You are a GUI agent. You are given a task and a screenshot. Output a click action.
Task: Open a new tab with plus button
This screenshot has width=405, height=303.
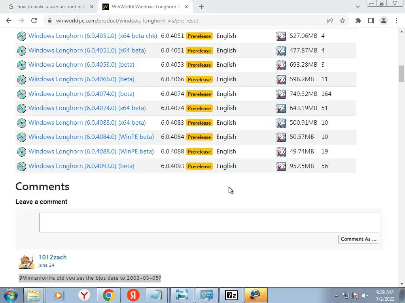[x=201, y=7]
